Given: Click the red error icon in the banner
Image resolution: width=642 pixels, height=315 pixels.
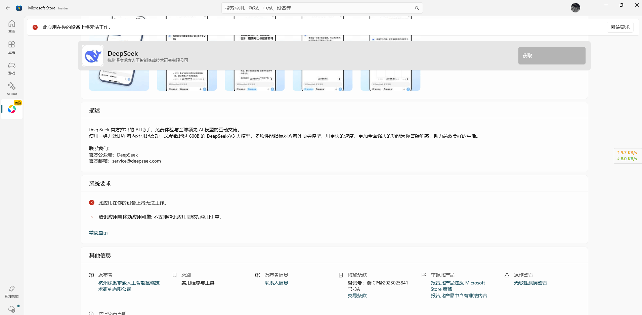Looking at the screenshot, I should point(35,27).
